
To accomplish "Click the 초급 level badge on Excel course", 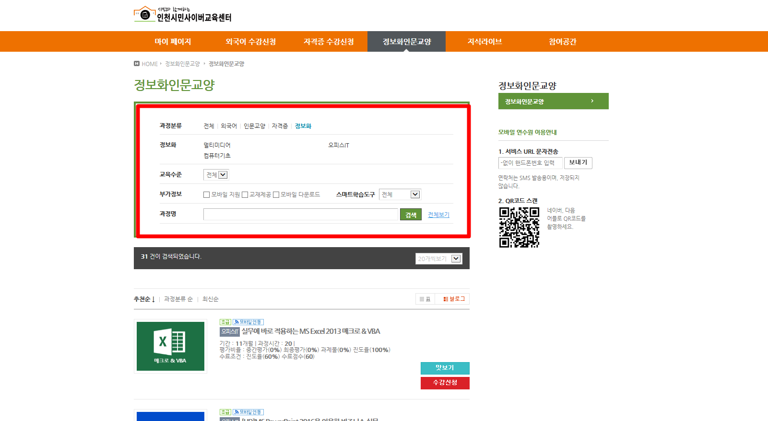I will [225, 322].
